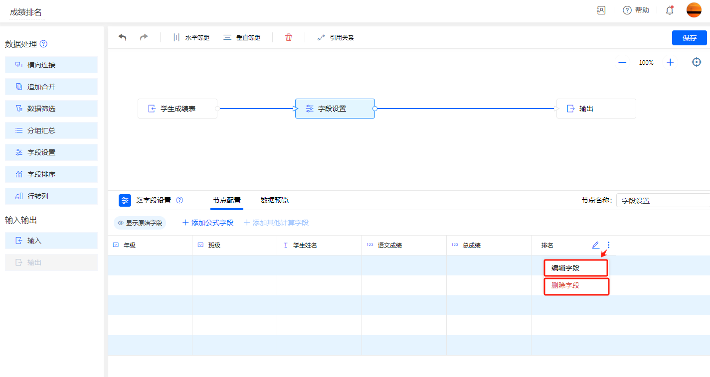Open the notification bell
The image size is (710, 377).
[670, 10]
